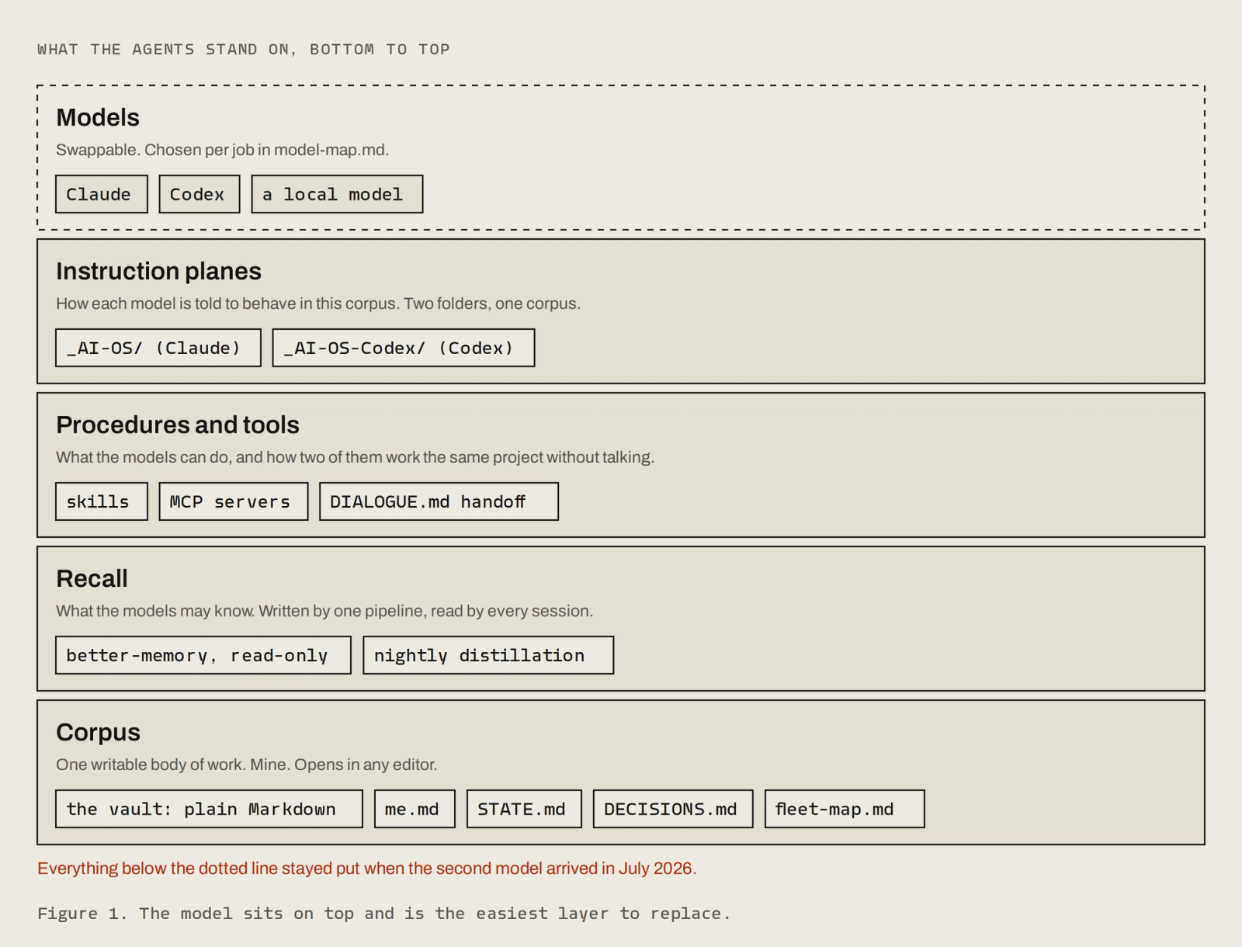
Task: Click 'One writable body of work' description
Action: click(246, 765)
